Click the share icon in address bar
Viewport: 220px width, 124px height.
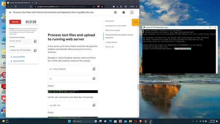[94, 7]
